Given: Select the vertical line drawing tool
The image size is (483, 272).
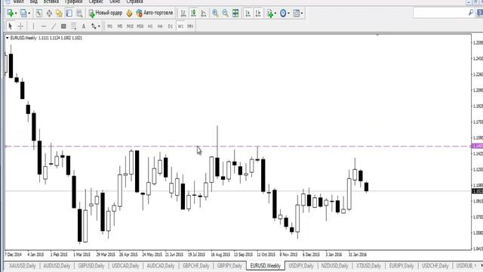Looking at the screenshot, I should click(x=33, y=26).
